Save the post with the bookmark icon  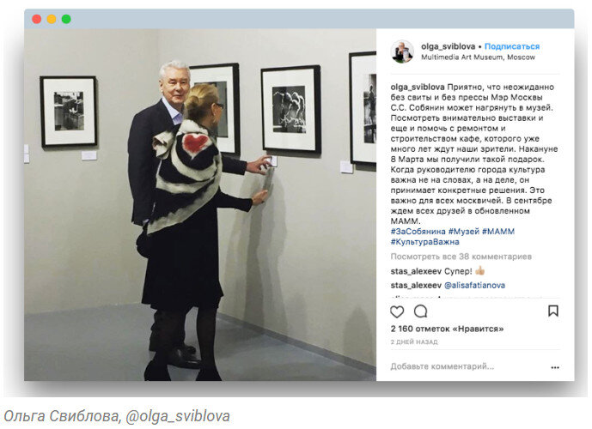(553, 311)
